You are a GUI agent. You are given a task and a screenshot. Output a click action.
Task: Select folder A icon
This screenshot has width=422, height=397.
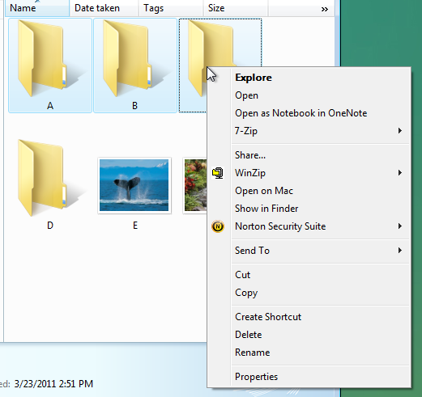(43, 58)
